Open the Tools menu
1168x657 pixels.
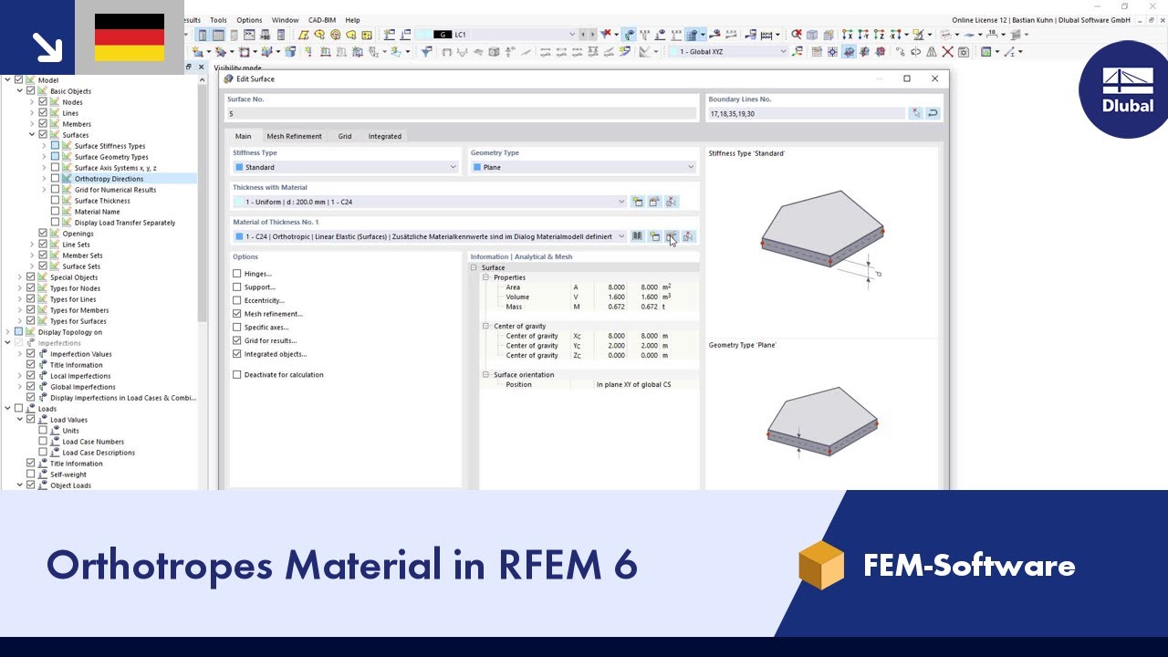tap(218, 20)
